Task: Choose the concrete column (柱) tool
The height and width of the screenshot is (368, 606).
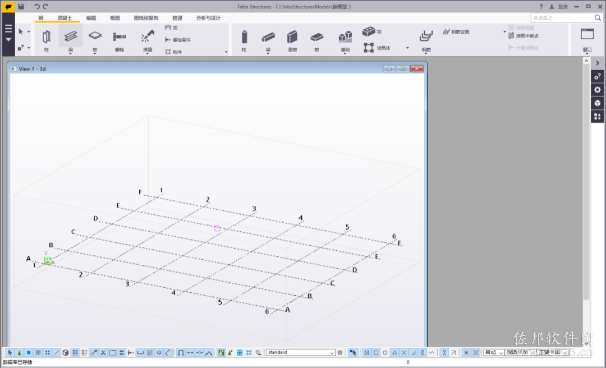Action: (x=244, y=40)
